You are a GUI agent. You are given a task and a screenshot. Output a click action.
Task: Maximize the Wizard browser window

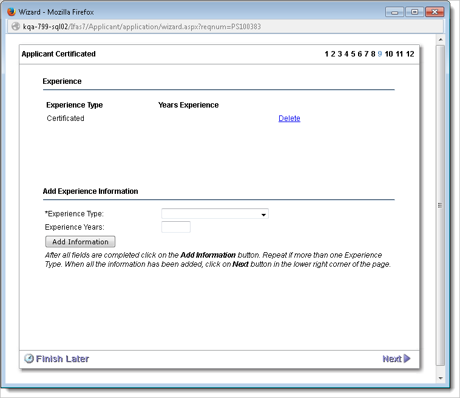click(414, 12)
